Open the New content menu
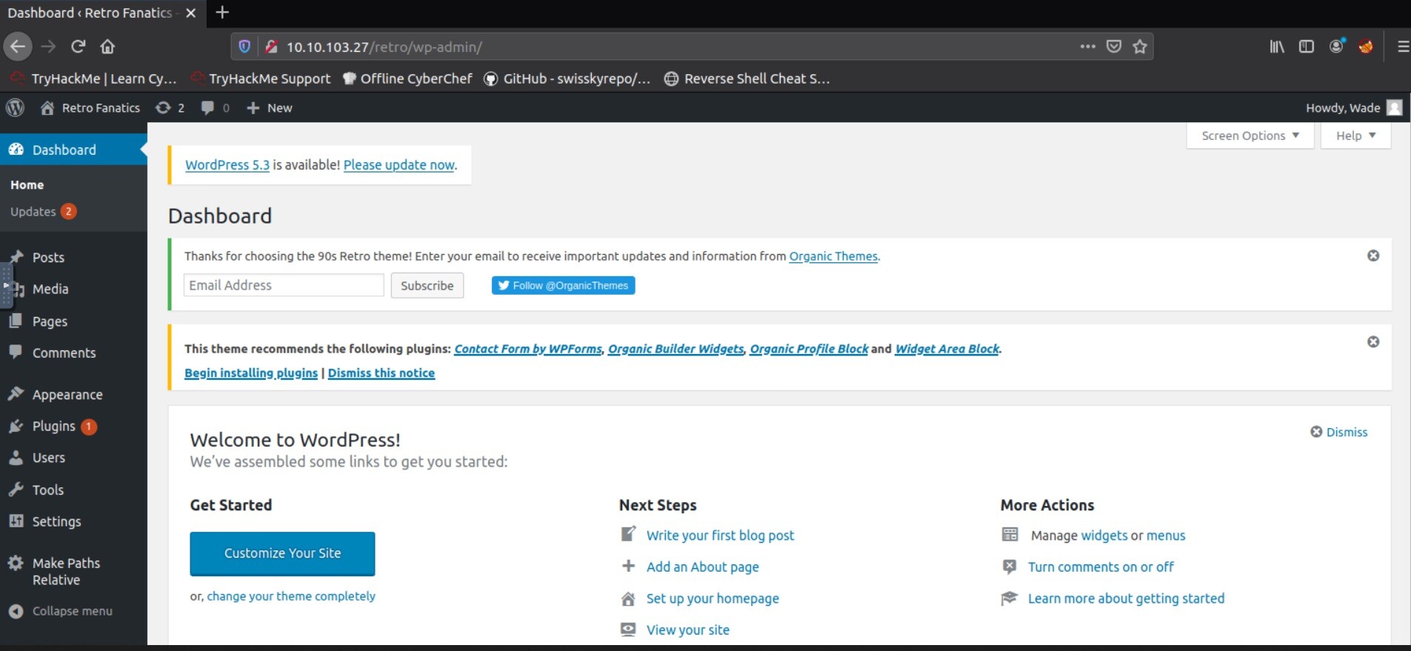This screenshot has width=1411, height=651. [270, 108]
